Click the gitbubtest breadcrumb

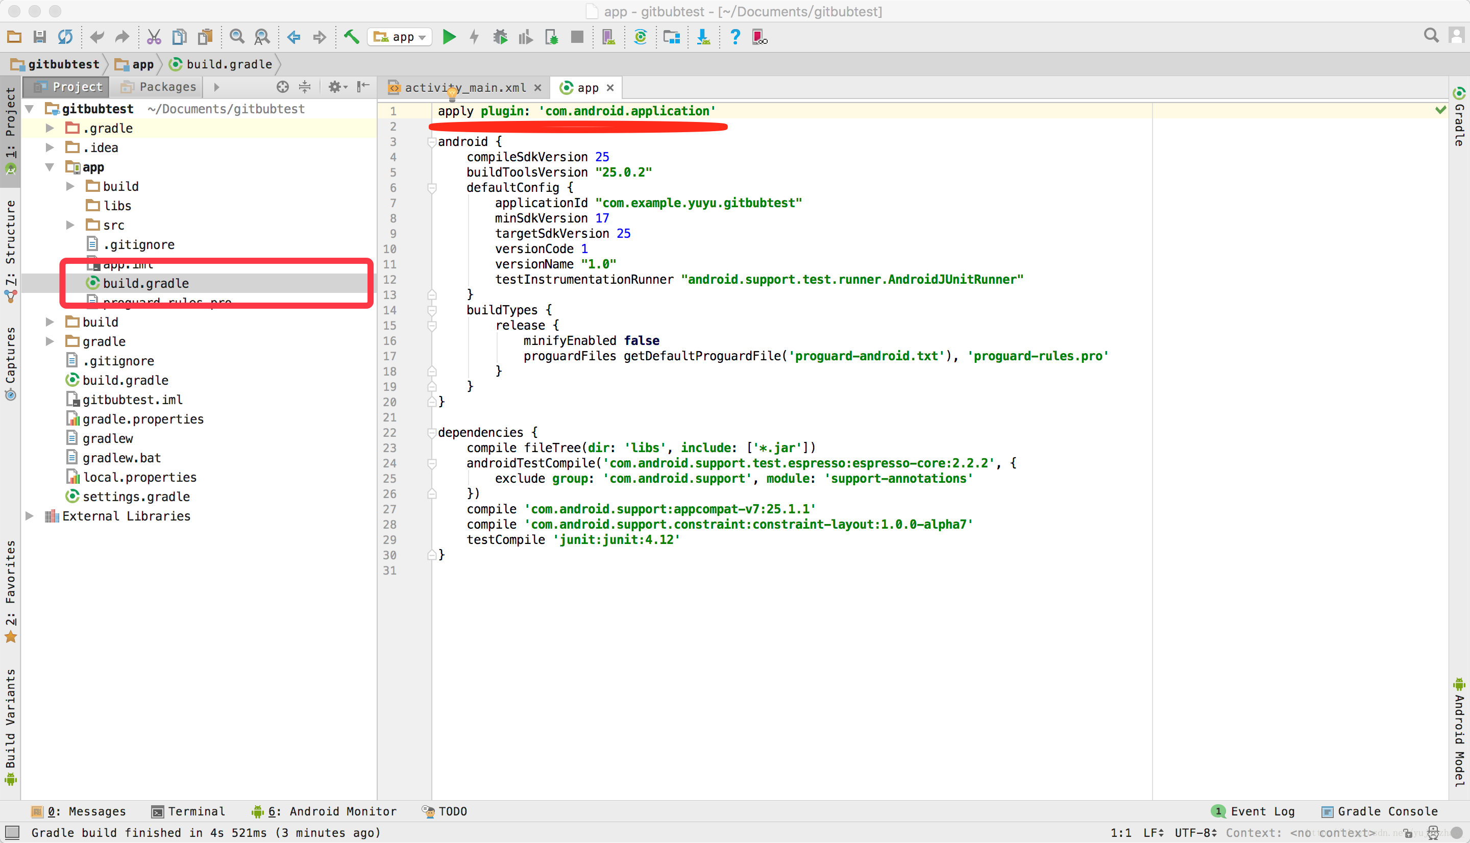[56, 64]
